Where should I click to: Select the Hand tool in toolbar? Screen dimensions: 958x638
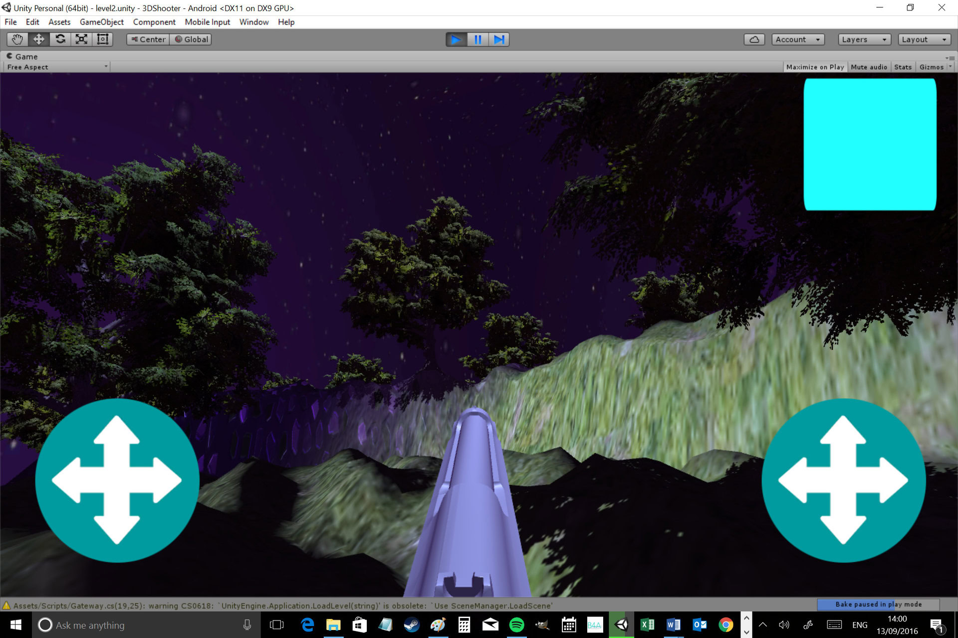pos(17,39)
